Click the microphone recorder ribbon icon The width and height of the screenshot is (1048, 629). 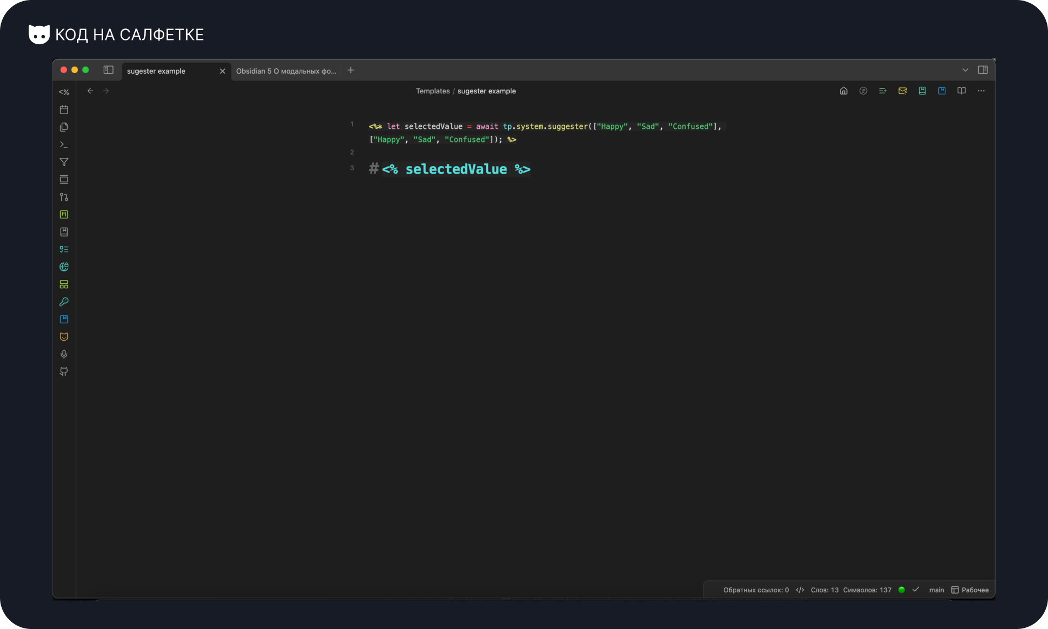pos(64,354)
